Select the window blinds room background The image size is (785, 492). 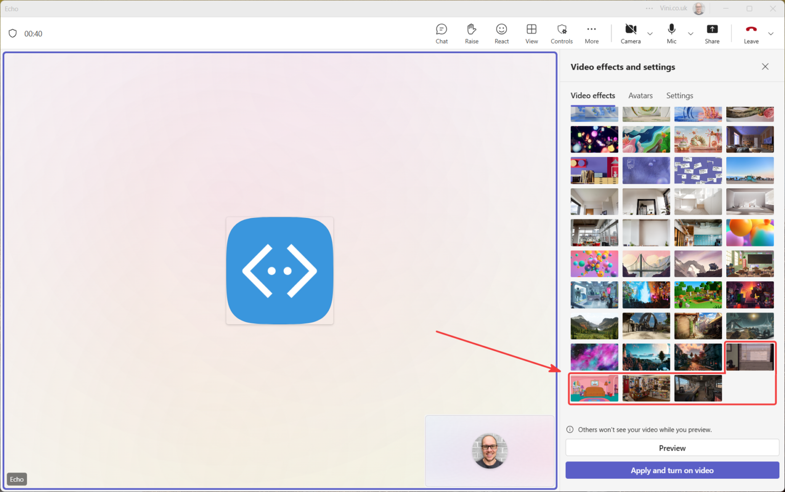[750, 357]
